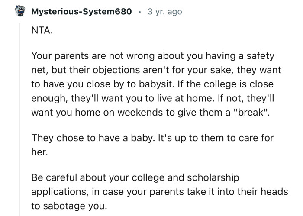The image size is (303, 216).
Task: Click the line starting "Be careful about your college"
Action: [x=134, y=177]
